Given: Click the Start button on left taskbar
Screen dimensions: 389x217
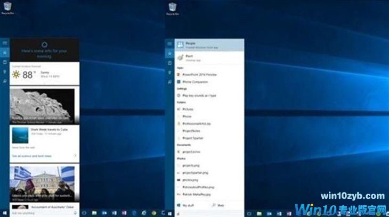Looking at the screenshot, I should (x=4, y=213).
